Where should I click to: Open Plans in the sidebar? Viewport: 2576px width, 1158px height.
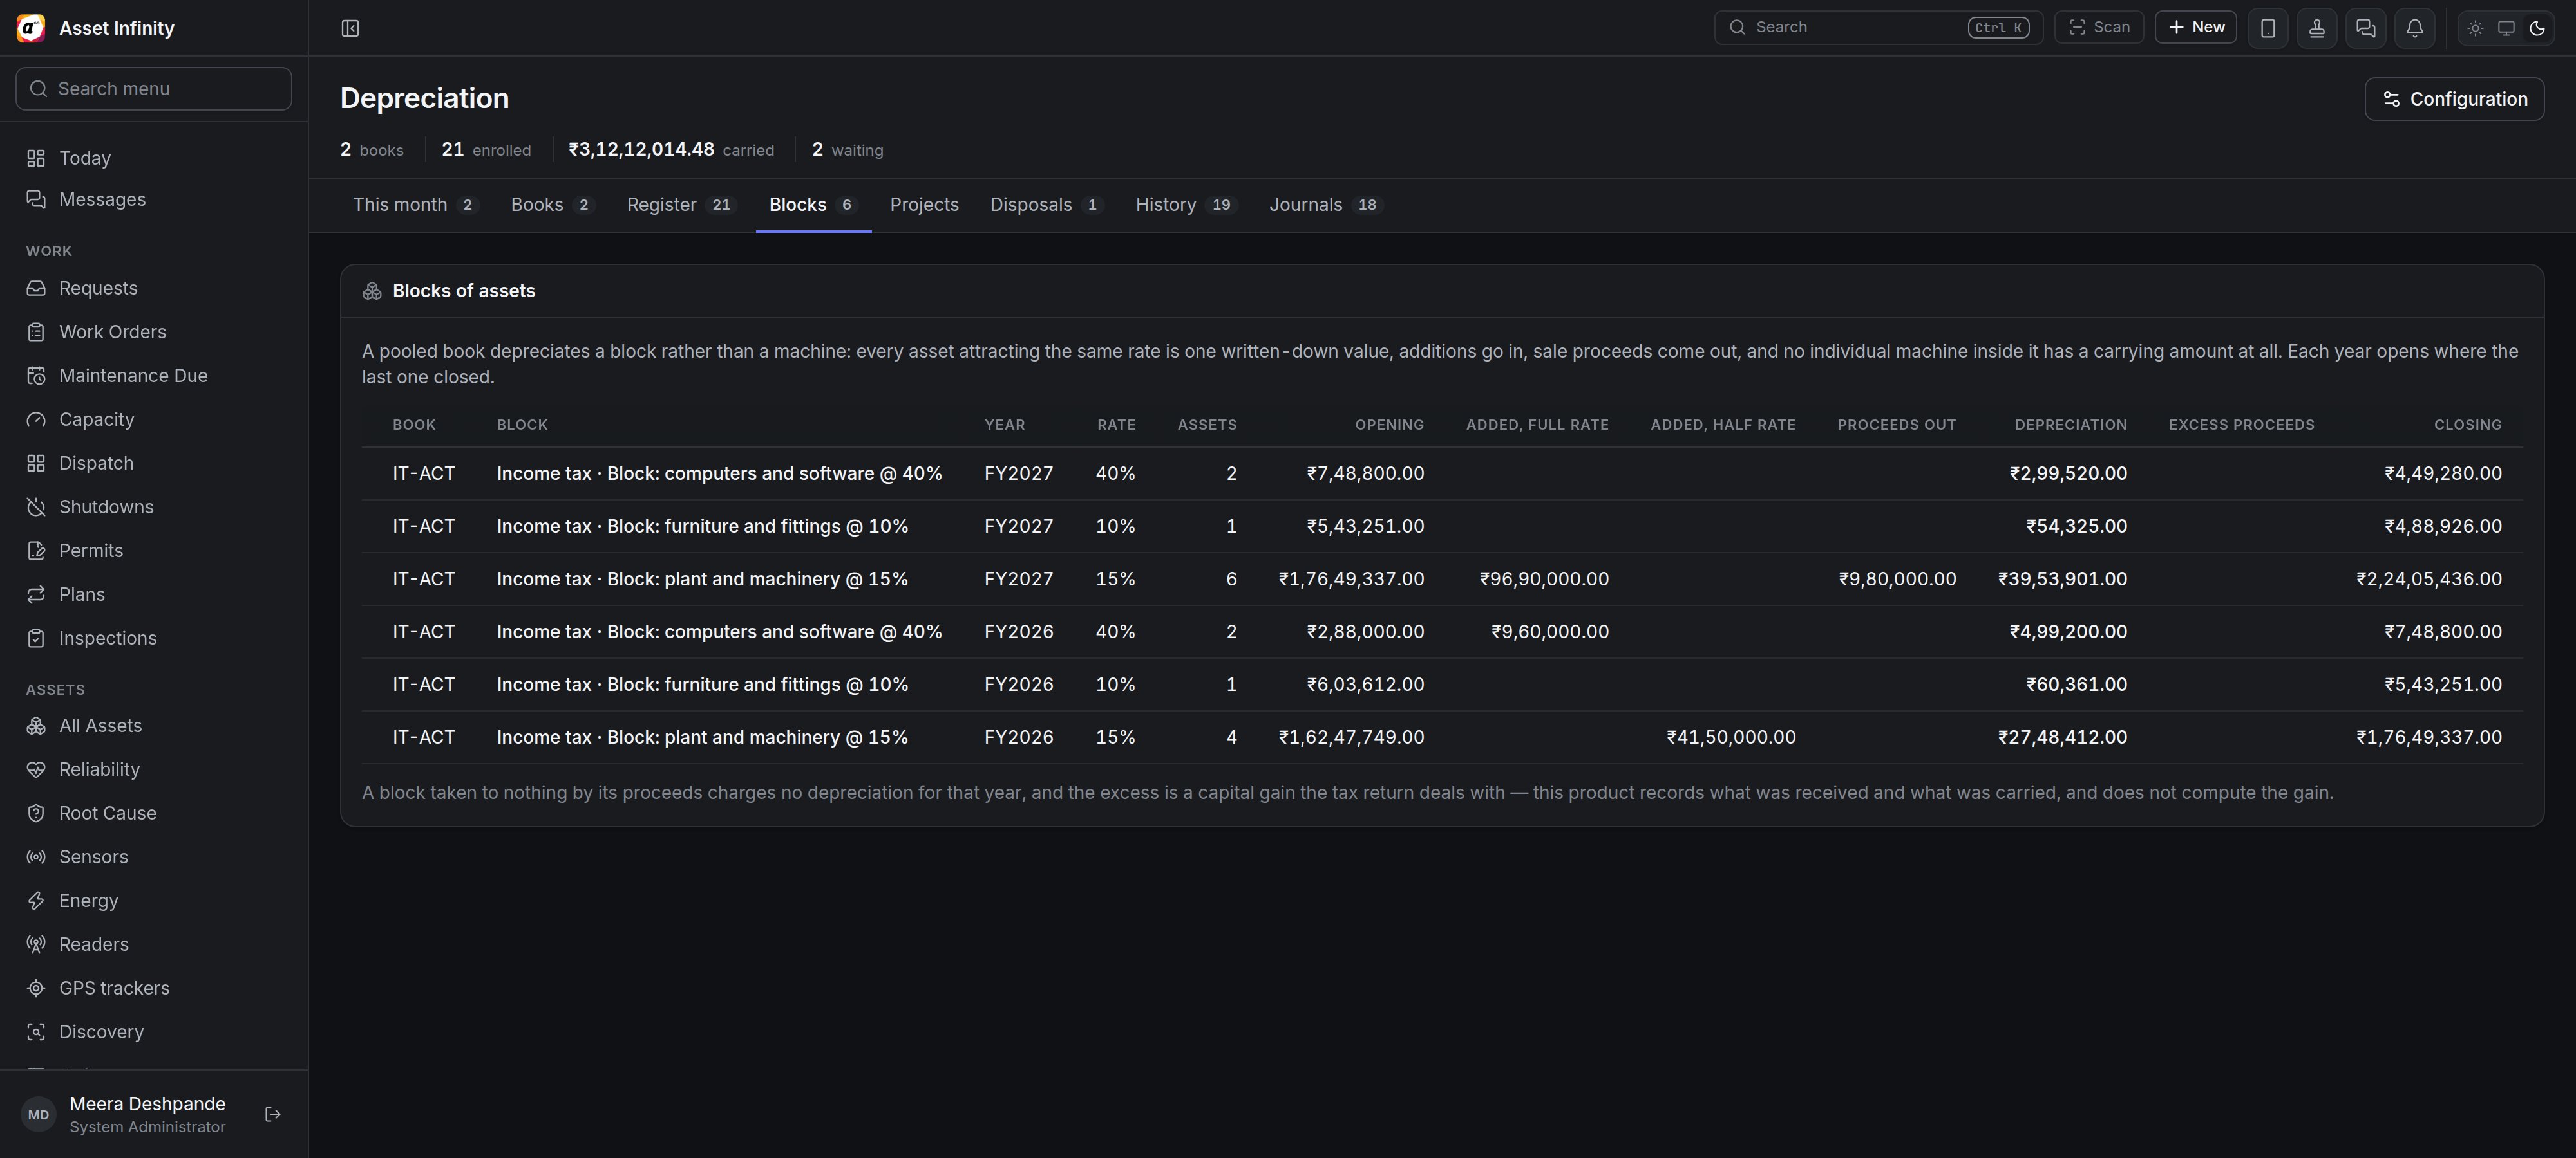point(154,594)
